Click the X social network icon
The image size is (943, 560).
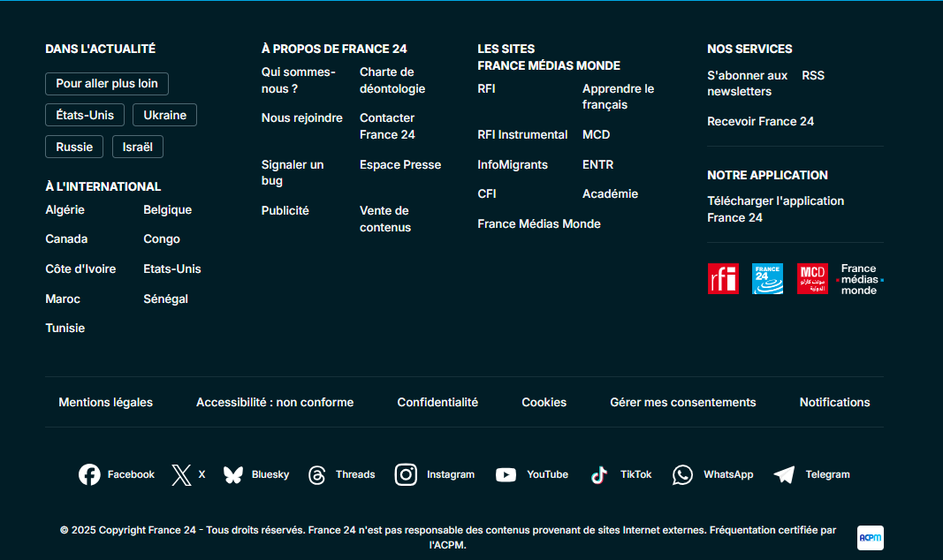click(x=181, y=475)
